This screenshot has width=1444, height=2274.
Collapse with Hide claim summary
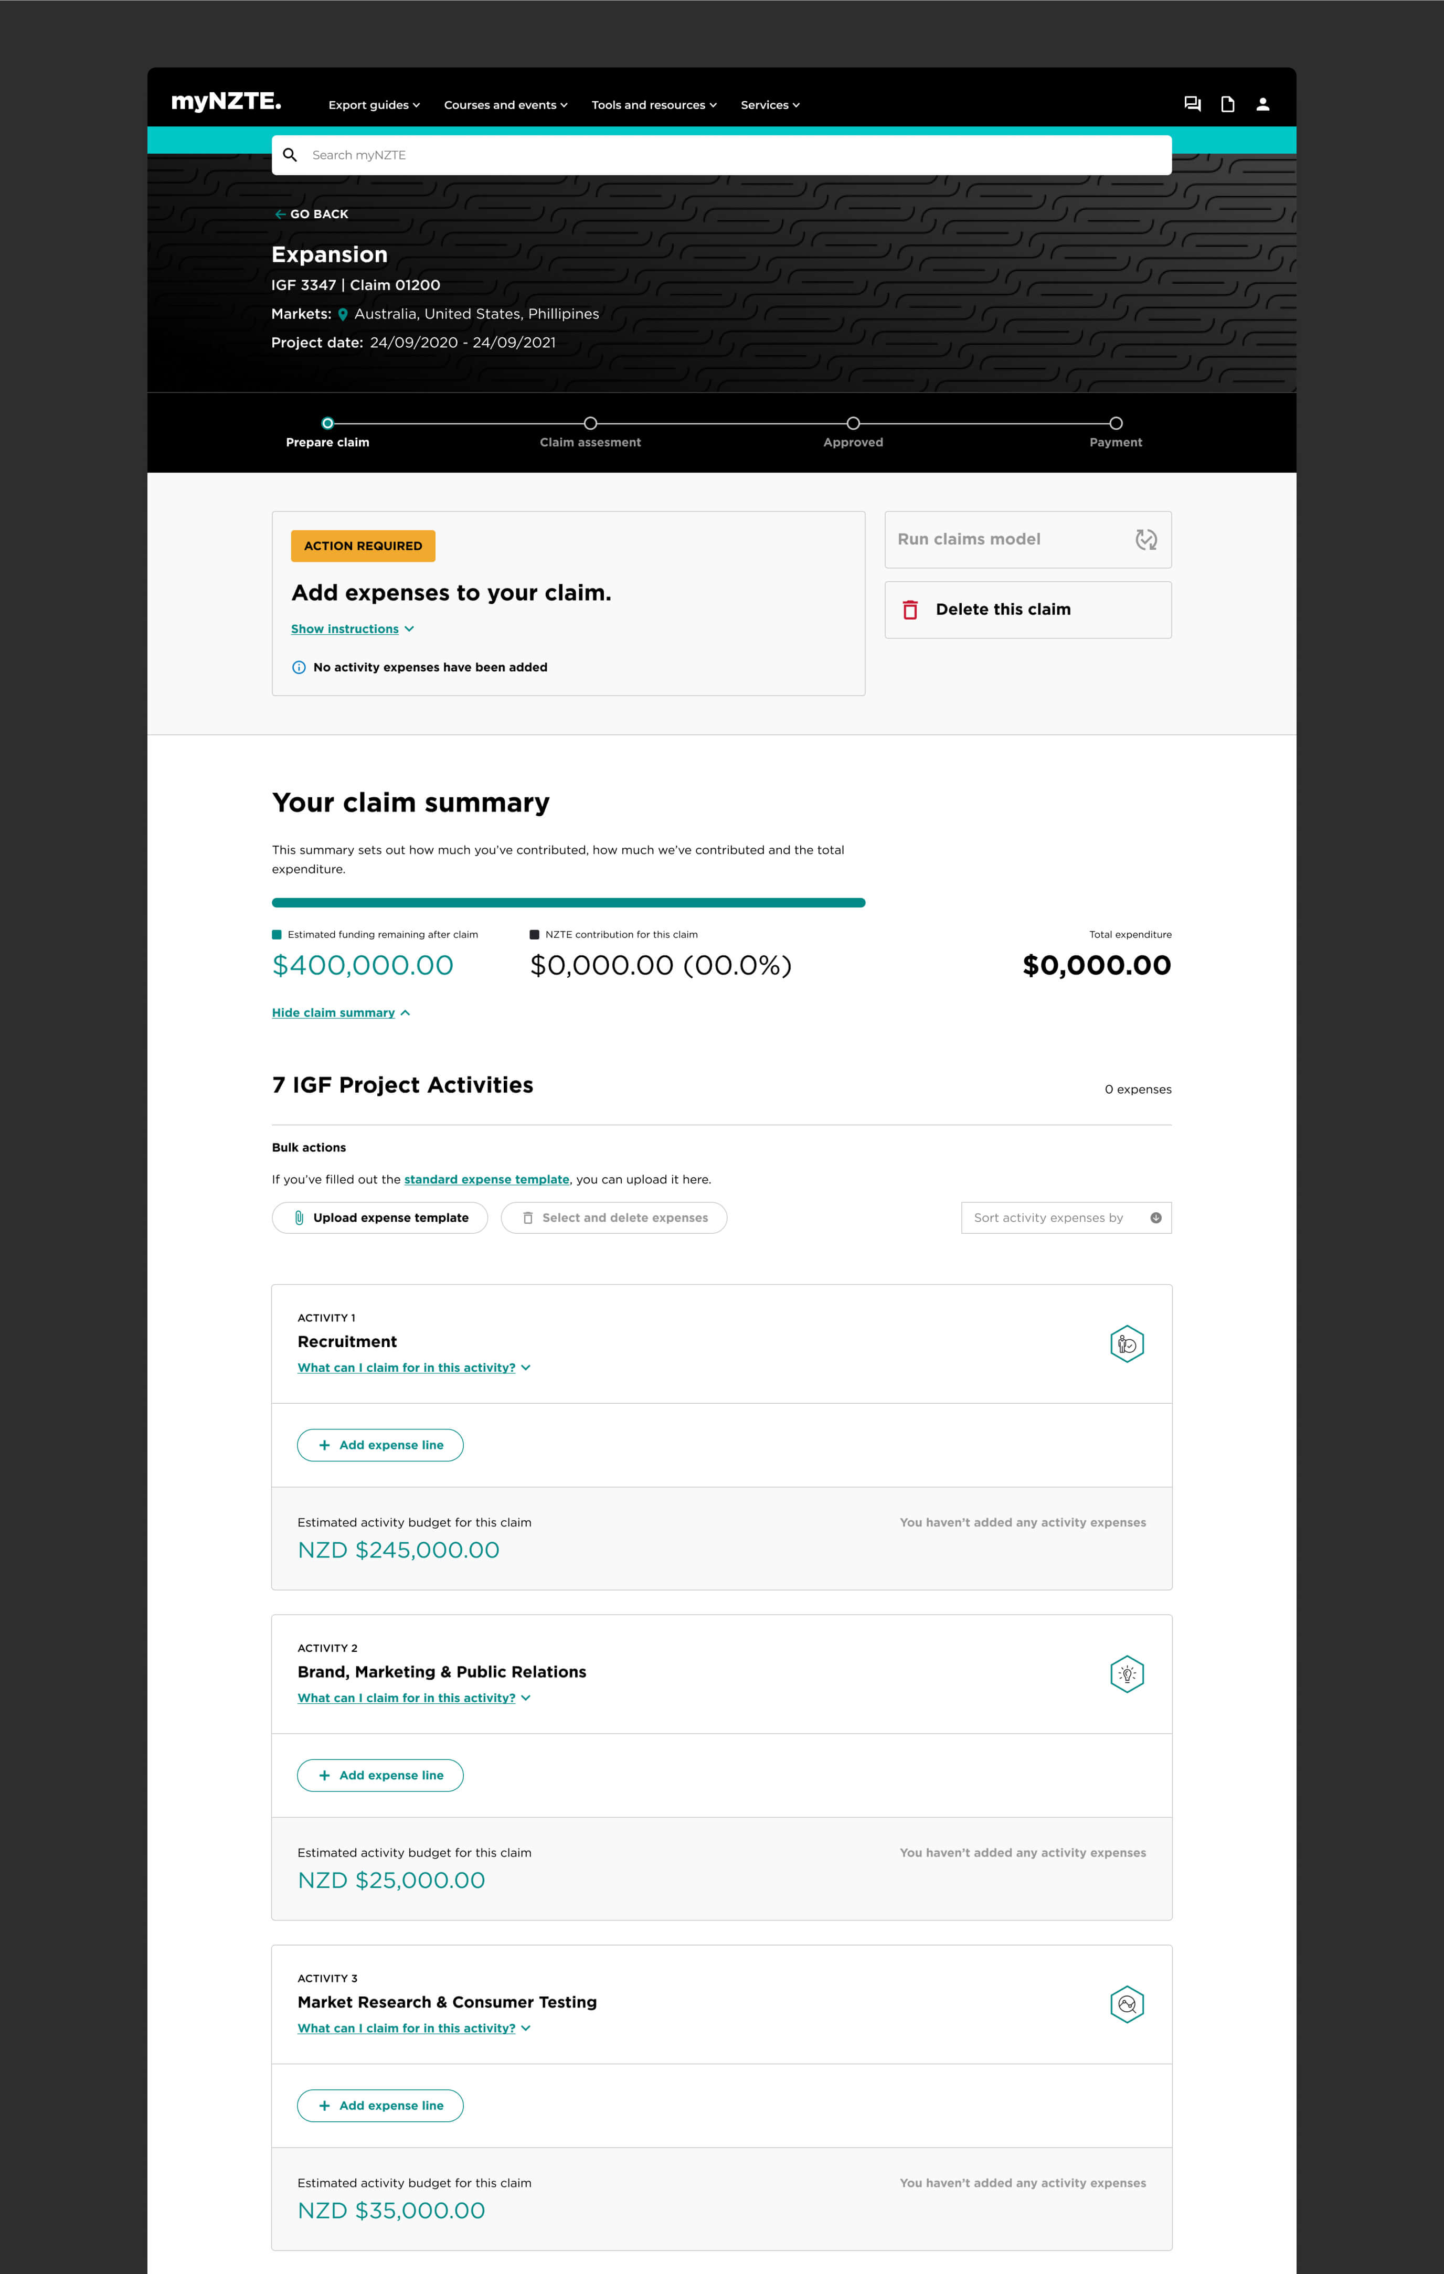pyautogui.click(x=341, y=1012)
